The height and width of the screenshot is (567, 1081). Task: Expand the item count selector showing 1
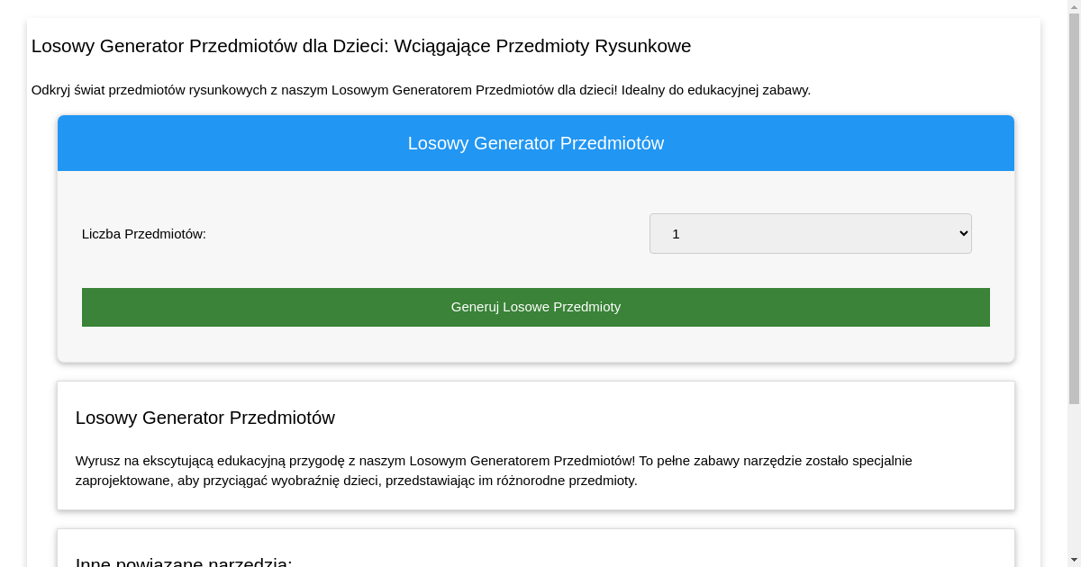click(810, 233)
